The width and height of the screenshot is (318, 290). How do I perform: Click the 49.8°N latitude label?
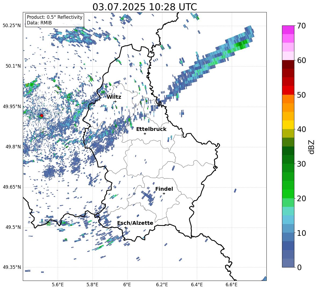coord(13,147)
